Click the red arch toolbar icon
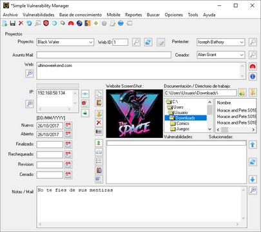This screenshot has height=232, width=261. (71, 23)
